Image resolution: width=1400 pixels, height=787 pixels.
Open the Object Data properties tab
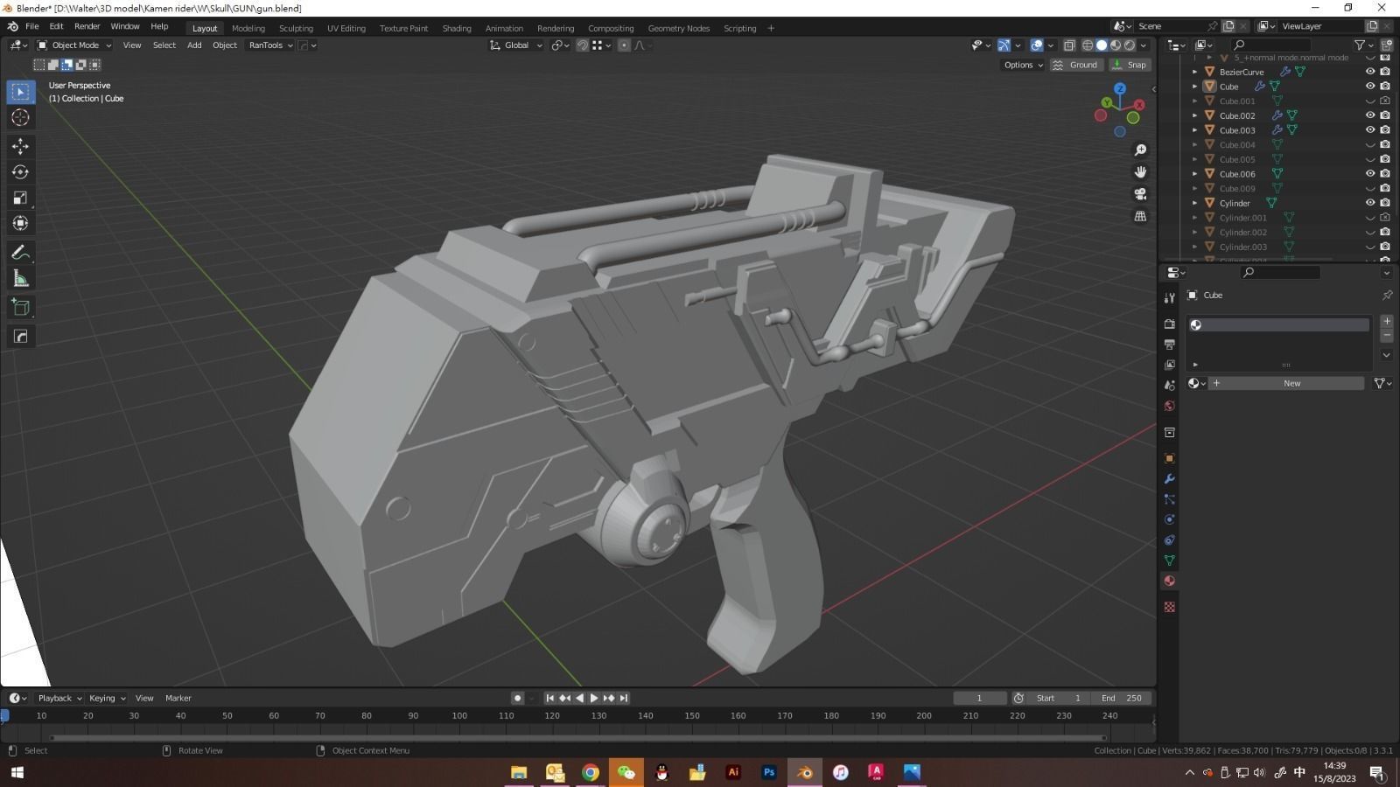click(1169, 561)
